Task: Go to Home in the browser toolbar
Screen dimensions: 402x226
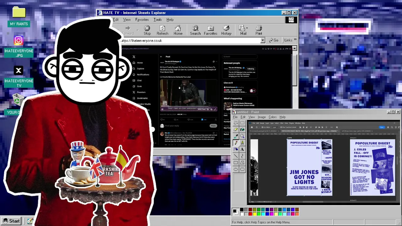Action: (178, 30)
